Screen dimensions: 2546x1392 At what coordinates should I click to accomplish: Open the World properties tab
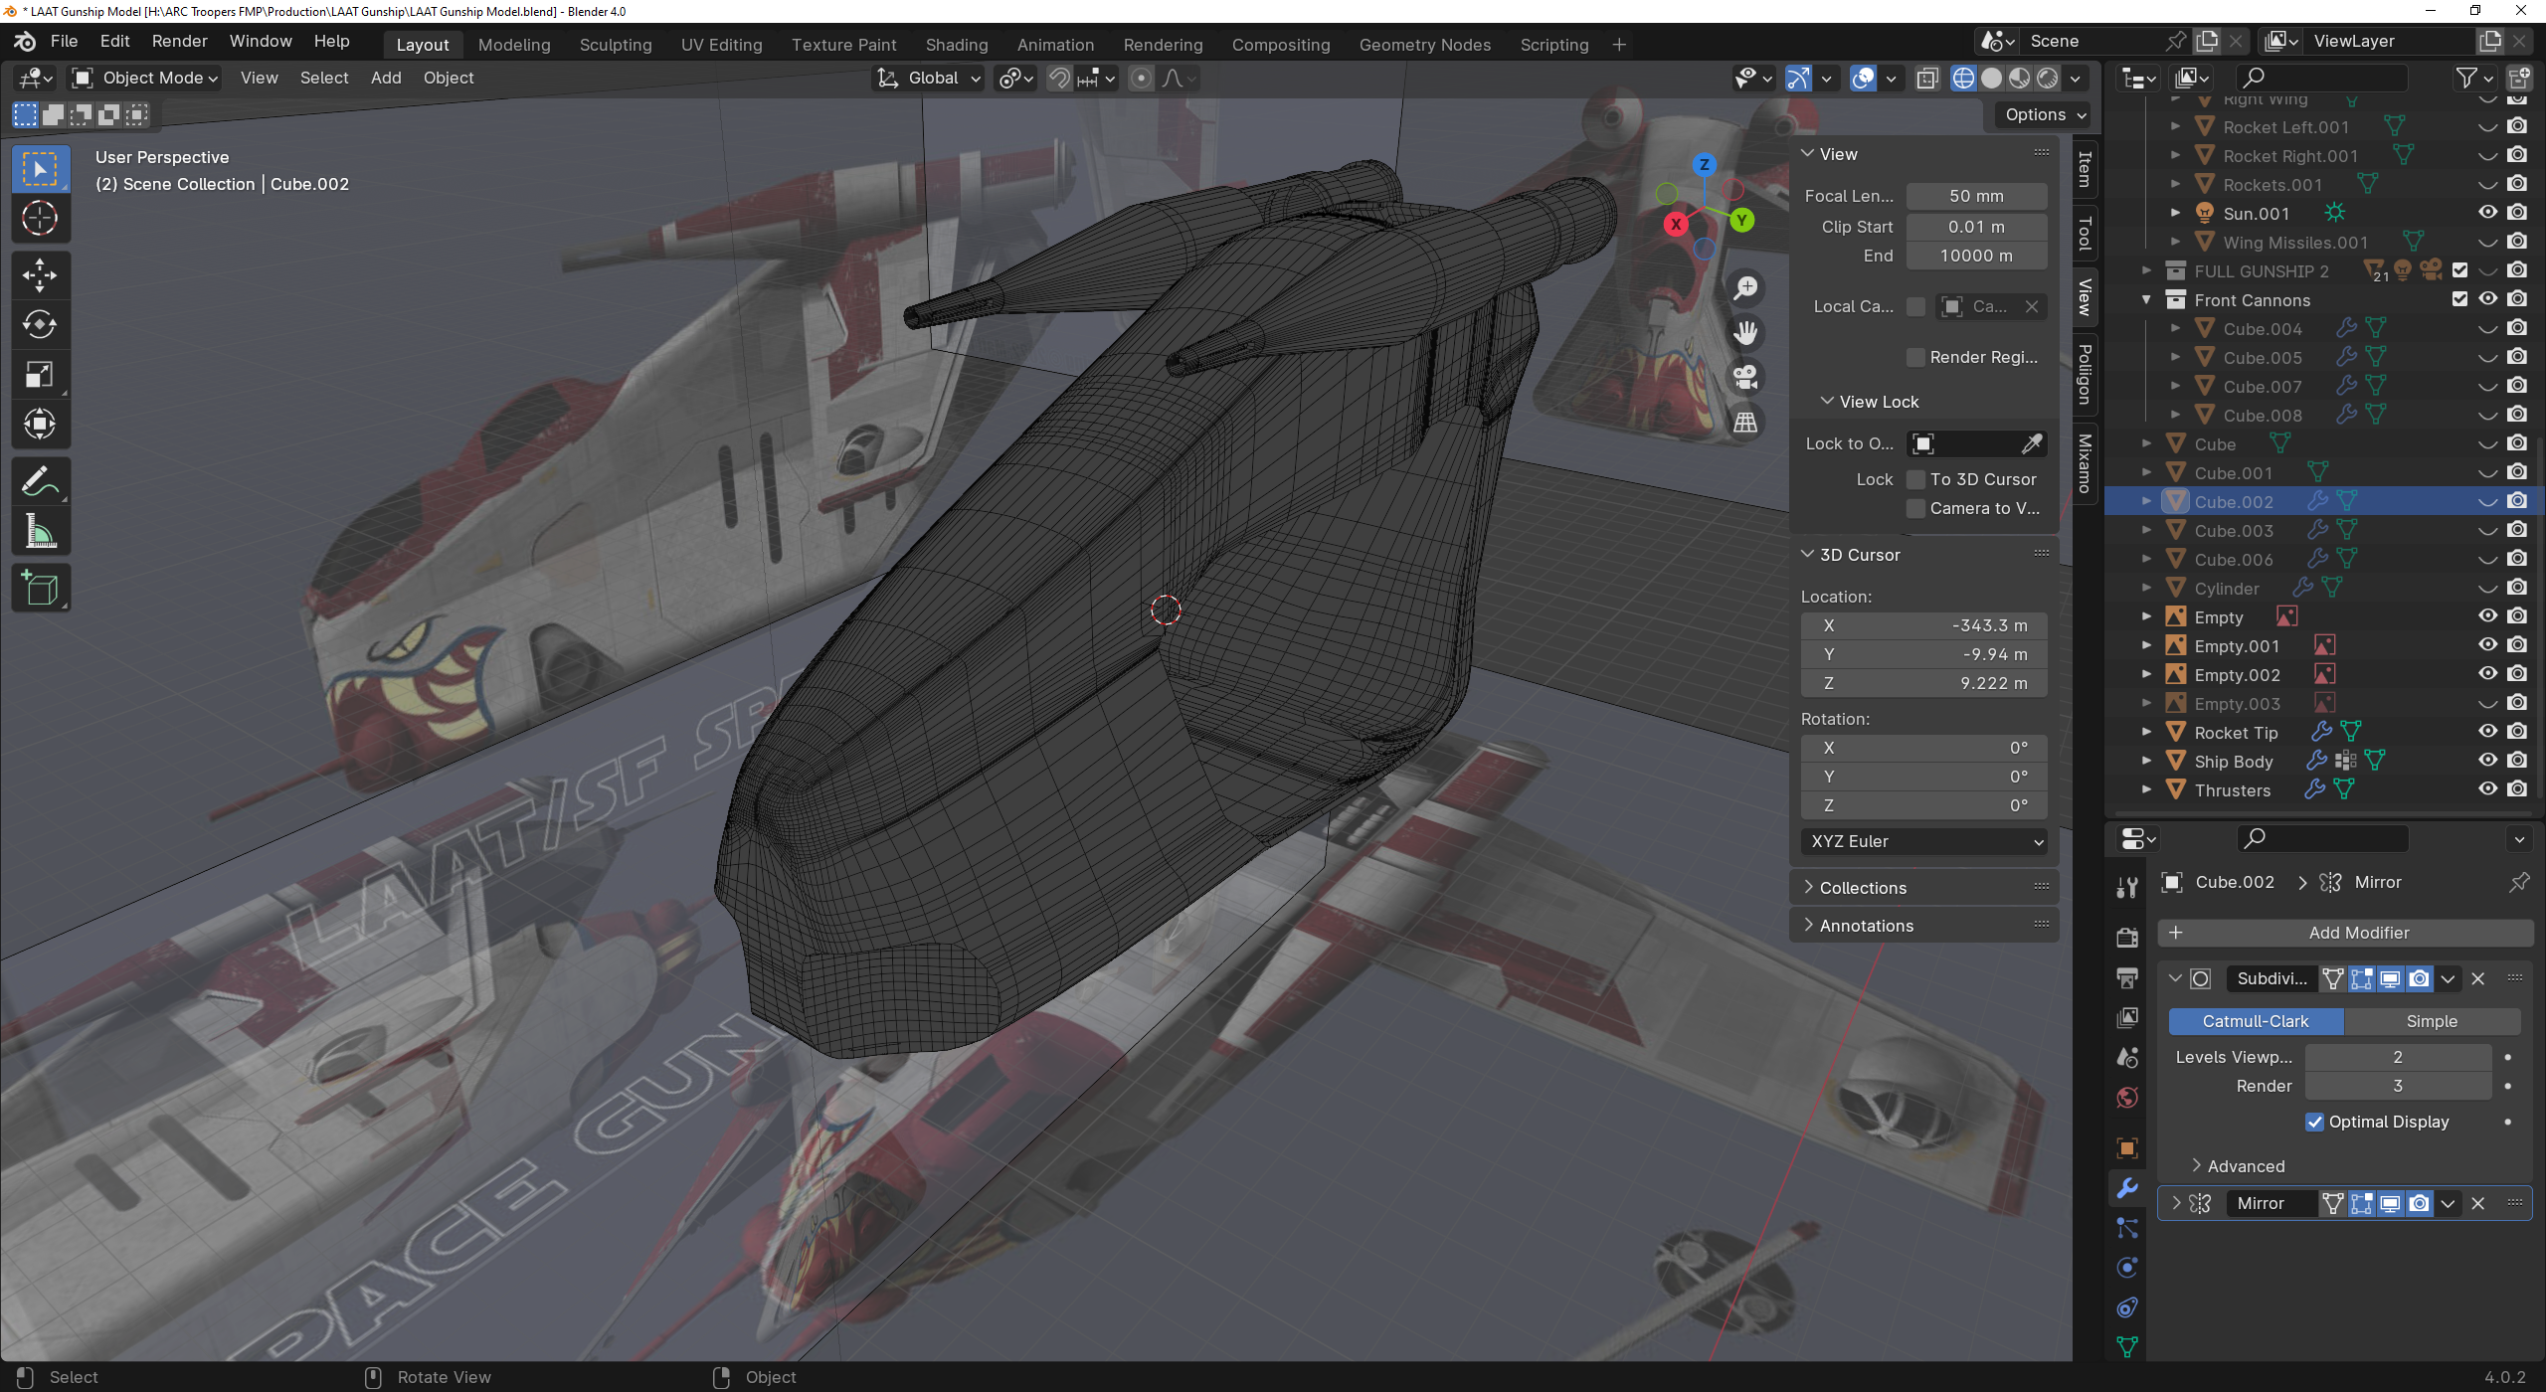(2127, 1098)
